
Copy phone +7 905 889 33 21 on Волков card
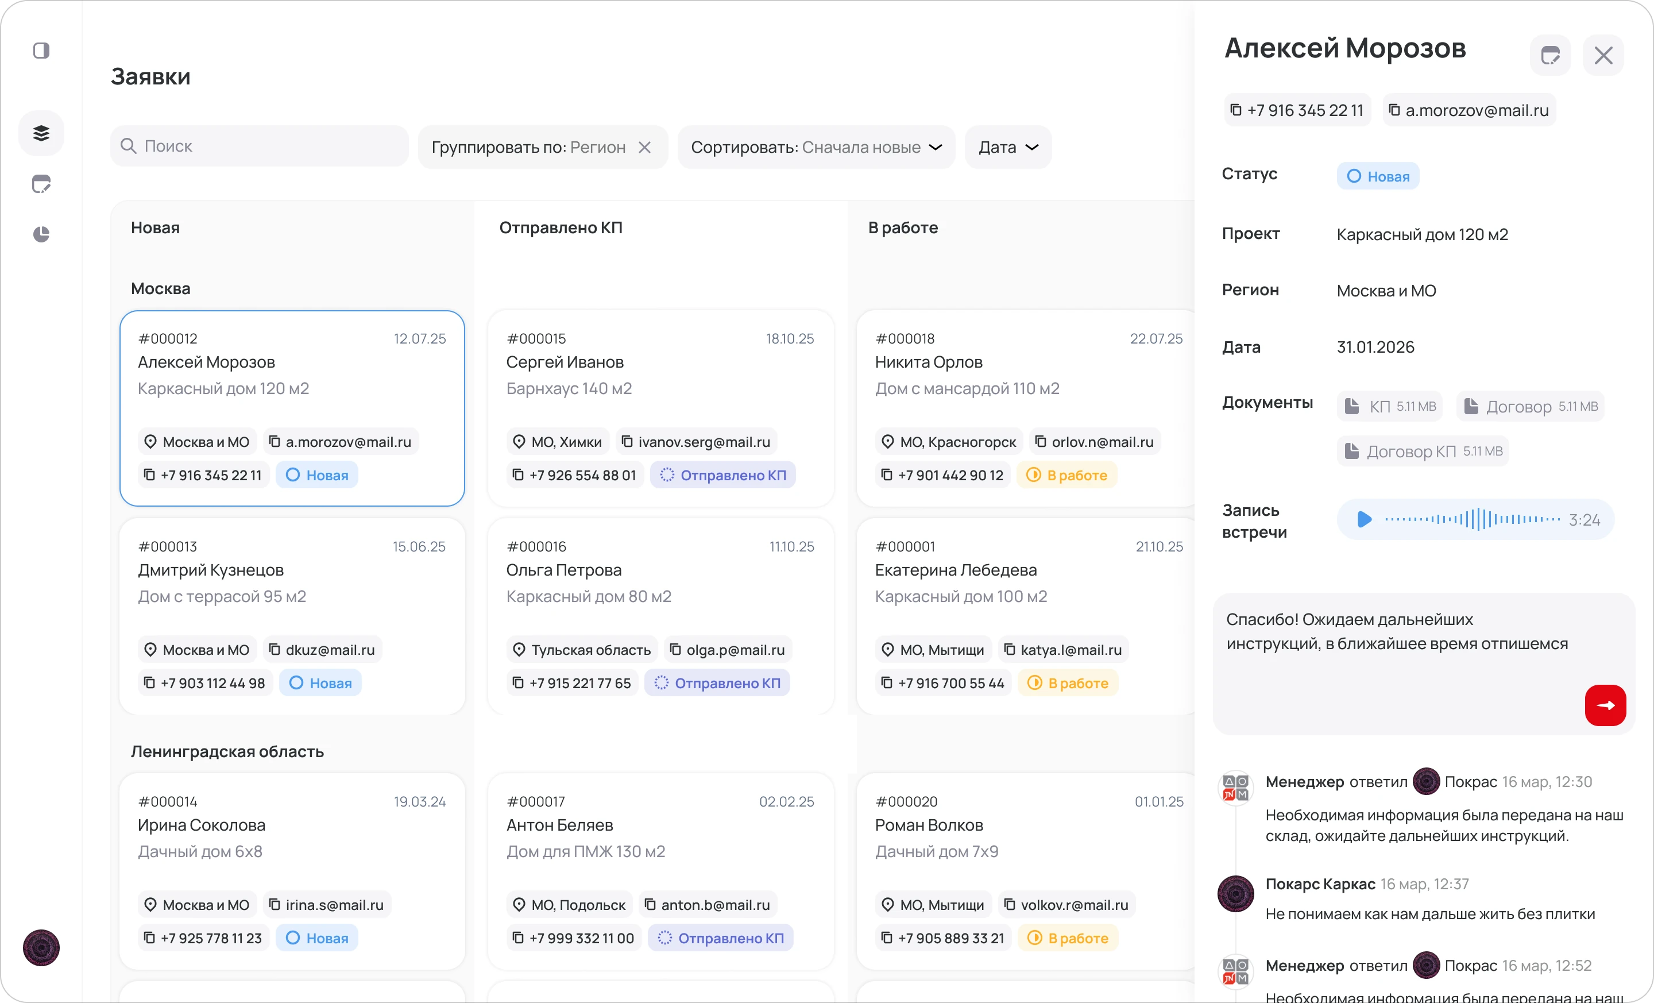(x=943, y=938)
